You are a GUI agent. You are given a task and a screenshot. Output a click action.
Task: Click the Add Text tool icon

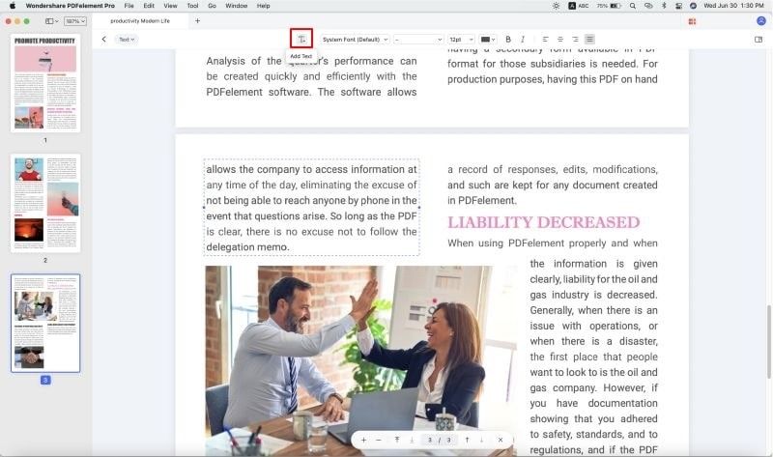301,39
